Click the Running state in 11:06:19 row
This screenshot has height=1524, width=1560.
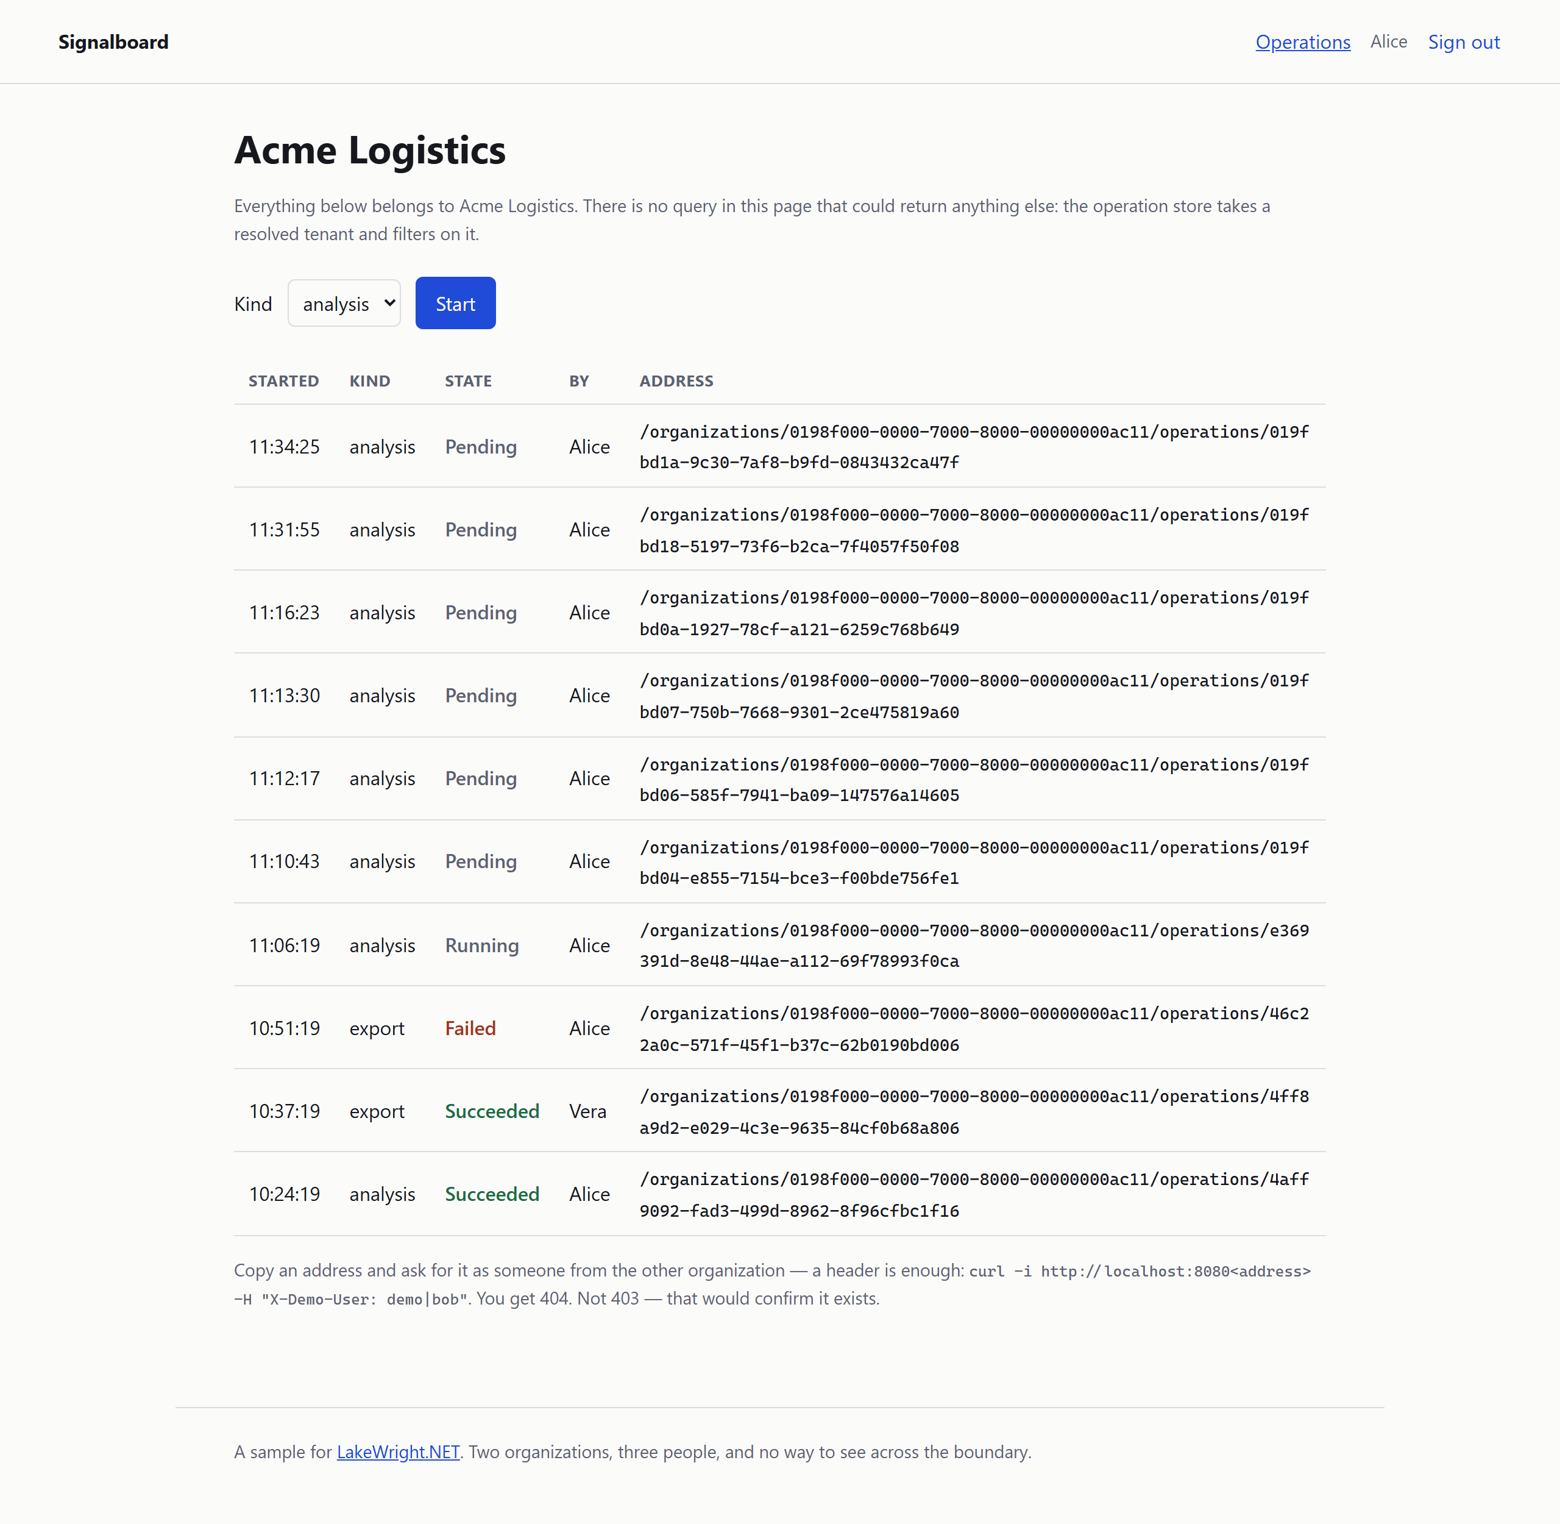481,945
